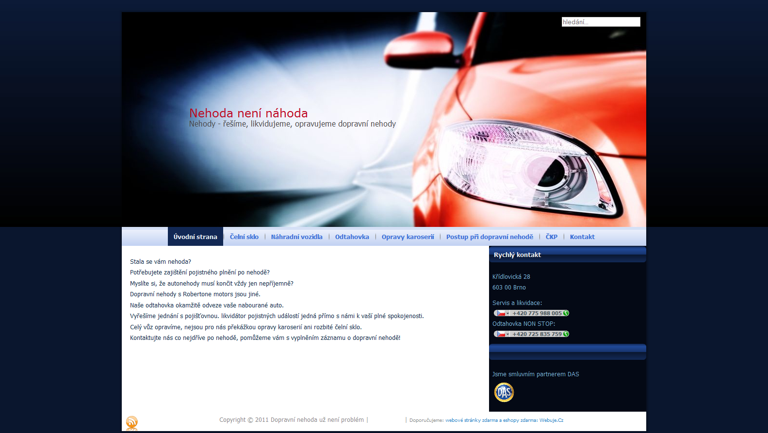Click the label Servis a likvidace:

coord(517,303)
